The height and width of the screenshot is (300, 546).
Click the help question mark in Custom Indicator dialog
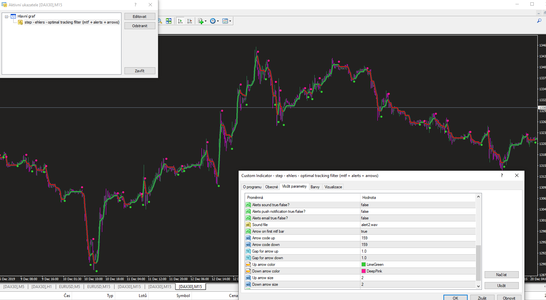[502, 175]
